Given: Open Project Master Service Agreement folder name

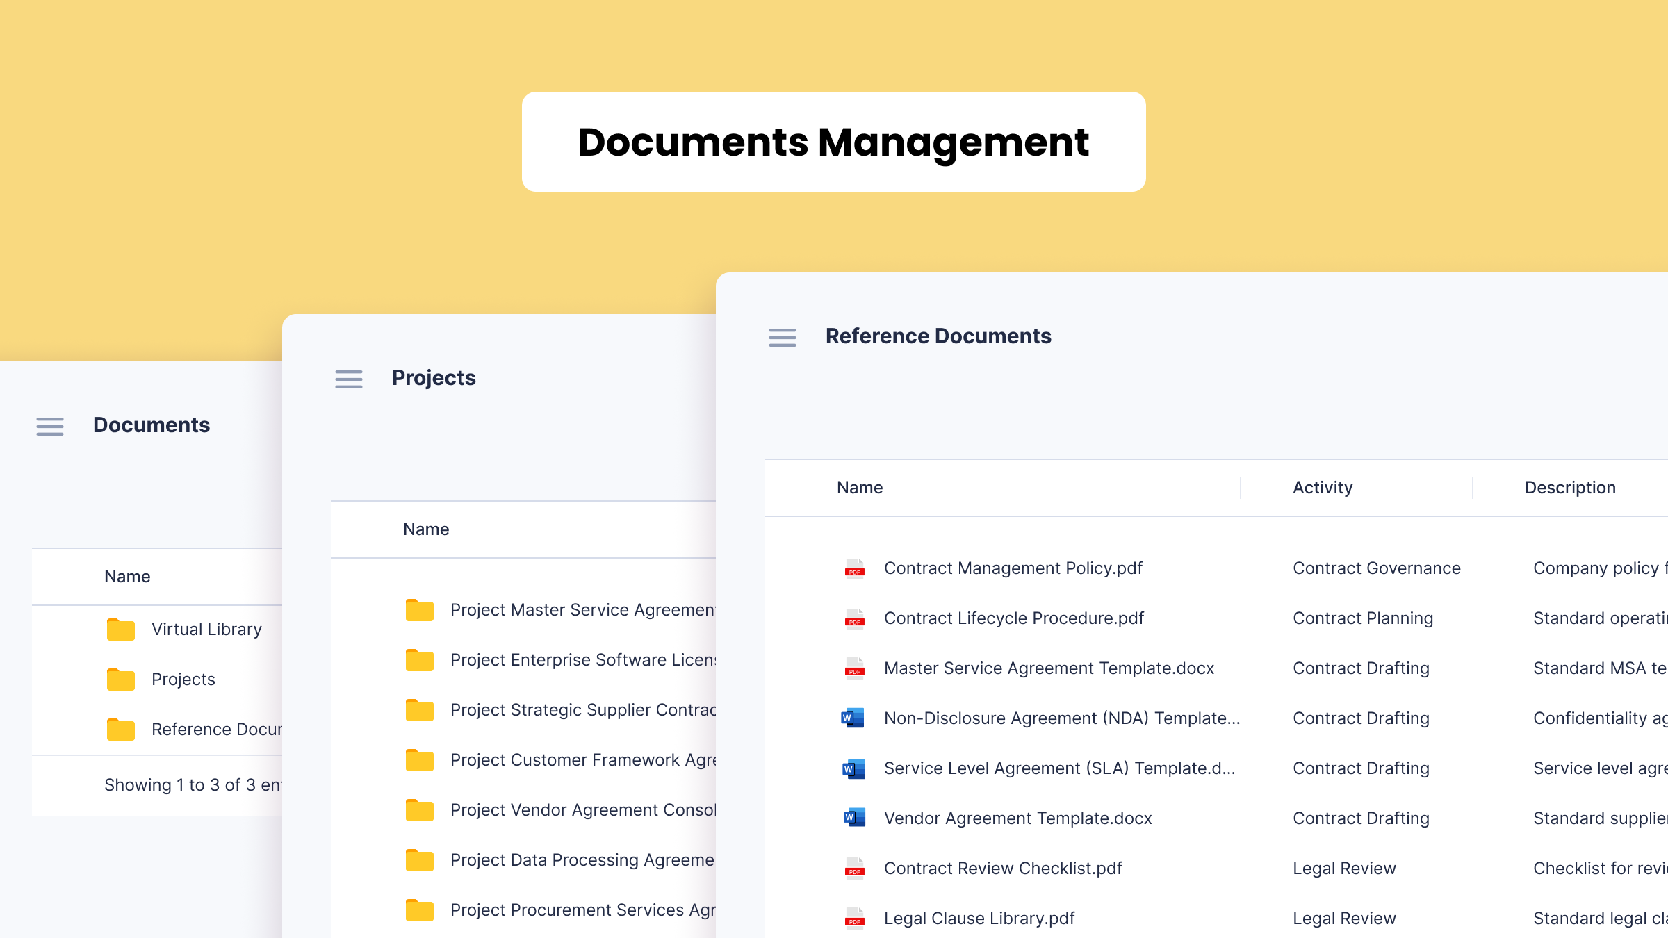Looking at the screenshot, I should (582, 610).
